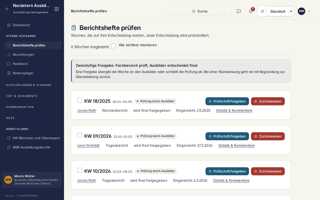
Task: Open notifications bell with 7 badge
Action: pyautogui.click(x=251, y=11)
